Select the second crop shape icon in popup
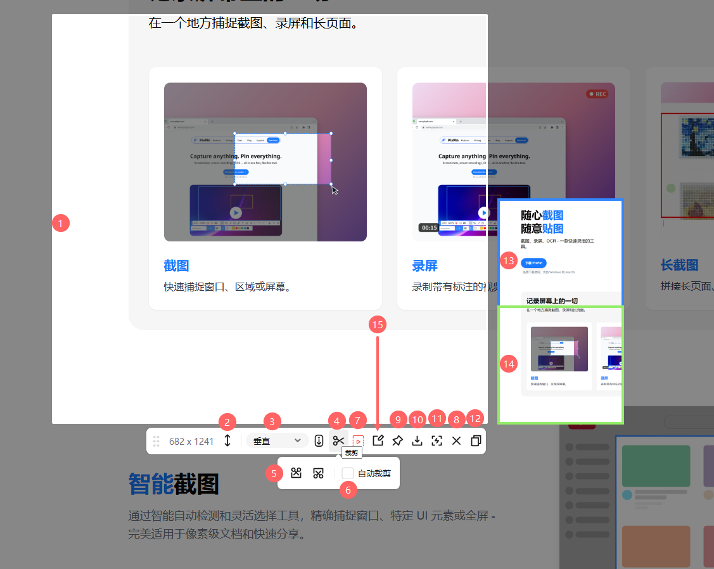This screenshot has height=569, width=714. 318,473
